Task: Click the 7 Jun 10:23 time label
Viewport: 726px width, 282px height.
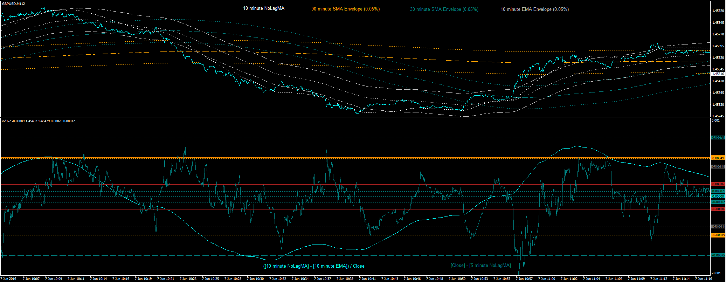Action: click(188, 279)
